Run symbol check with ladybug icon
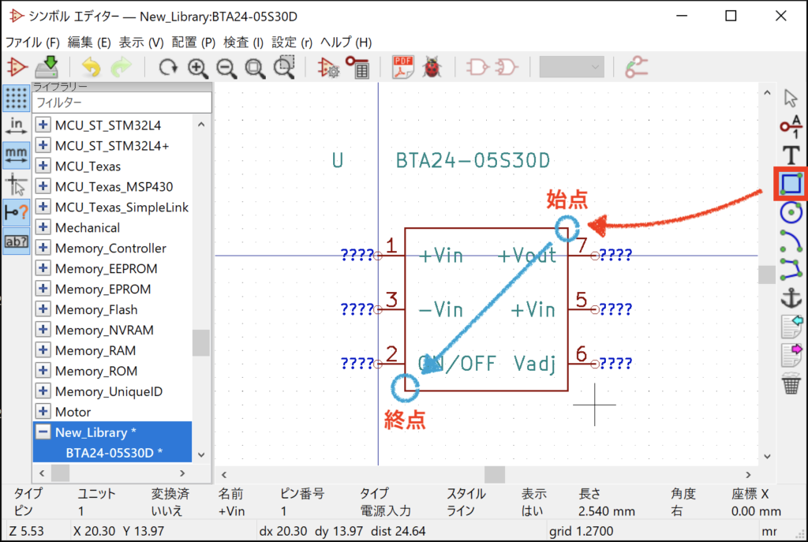The width and height of the screenshot is (808, 542). tap(432, 68)
